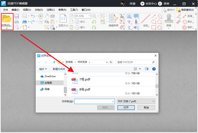Click the purple Save floppy disk icon
Screen dimensions: 198x133
coord(17,16)
